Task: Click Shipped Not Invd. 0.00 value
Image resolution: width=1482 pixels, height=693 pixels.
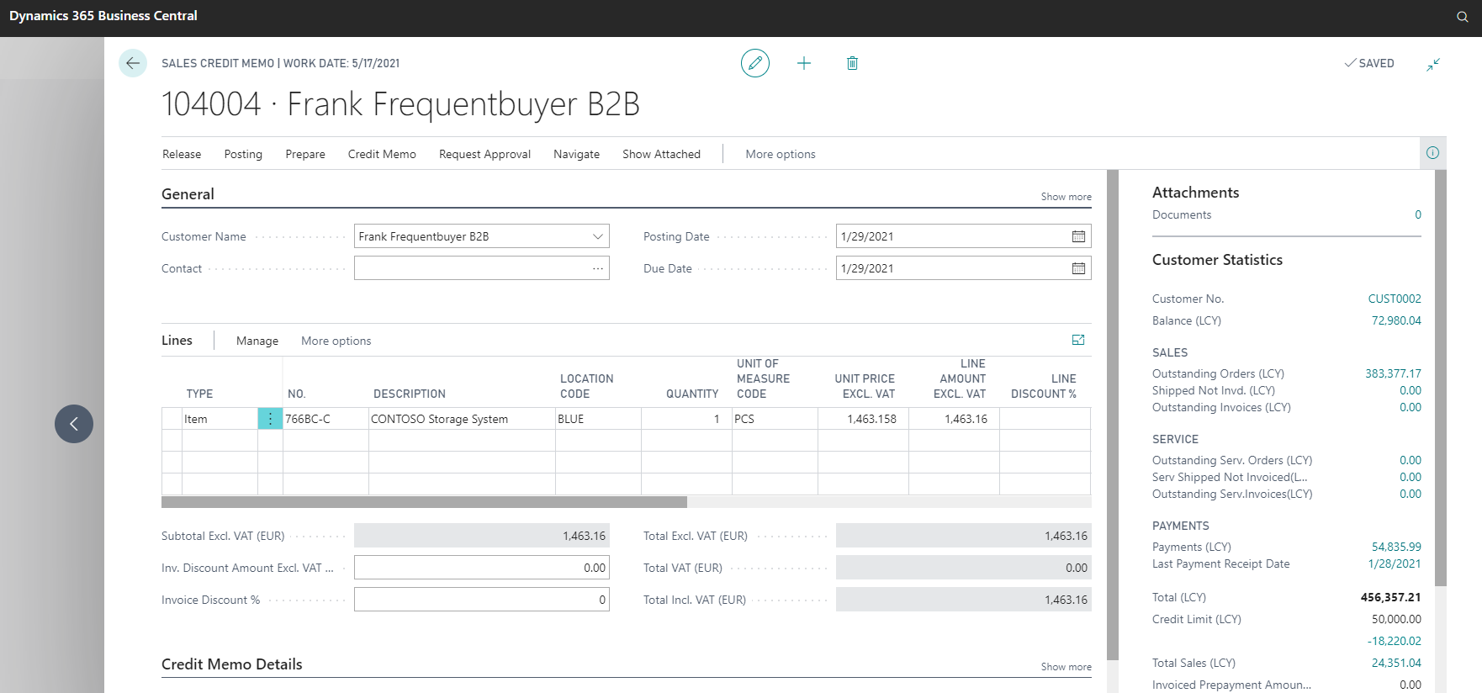Action: click(1411, 390)
